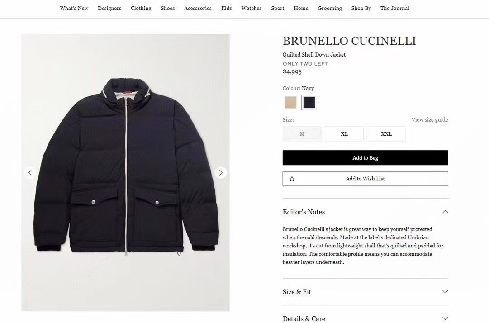Click the wish list star icon
The height and width of the screenshot is (323, 489).
(292, 179)
